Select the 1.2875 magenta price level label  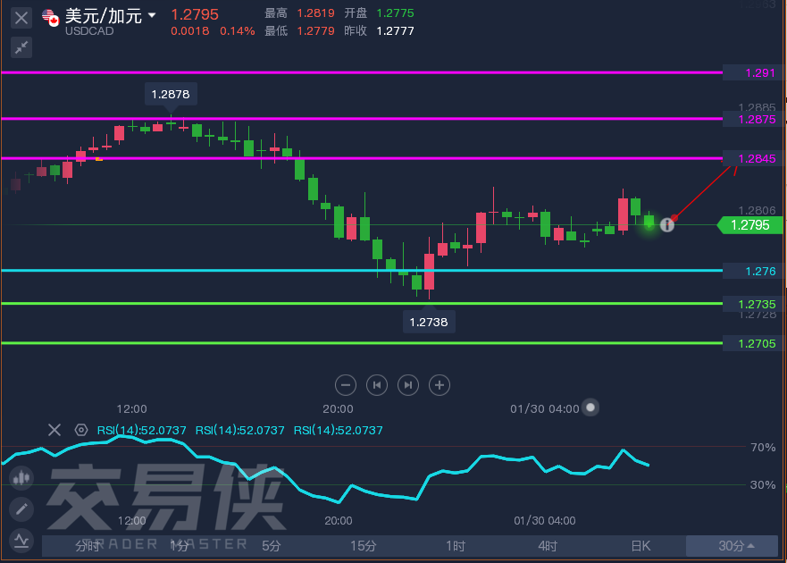point(752,120)
